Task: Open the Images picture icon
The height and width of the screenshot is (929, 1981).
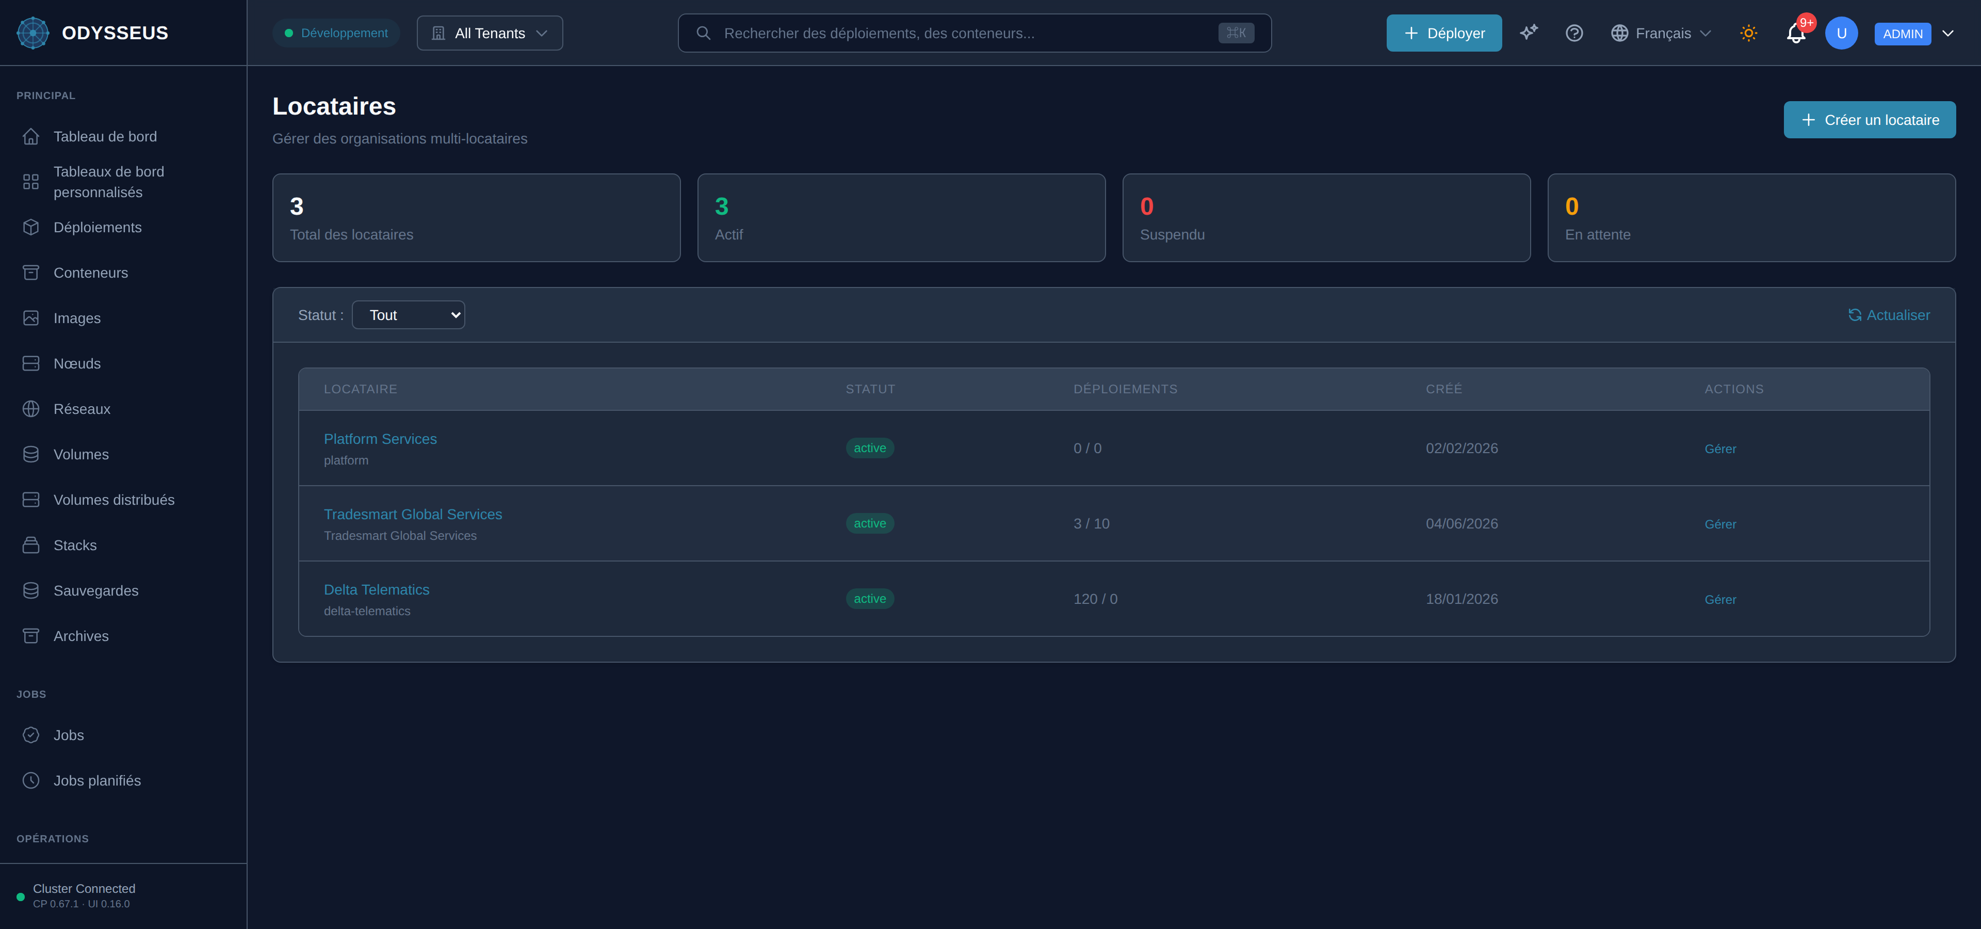Action: [31, 317]
